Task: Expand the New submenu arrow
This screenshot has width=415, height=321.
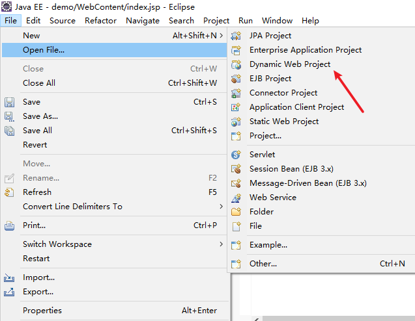Action: coord(222,35)
